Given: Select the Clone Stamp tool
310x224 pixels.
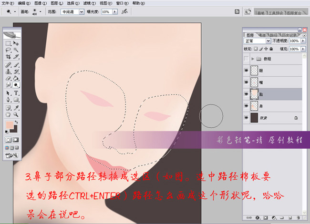Looking at the screenshot, I should 8,71.
